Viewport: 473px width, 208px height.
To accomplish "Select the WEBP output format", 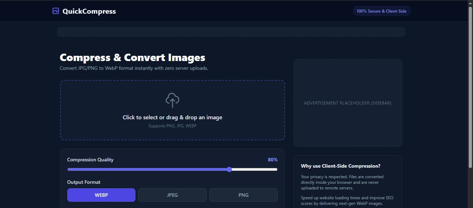I will [101, 195].
